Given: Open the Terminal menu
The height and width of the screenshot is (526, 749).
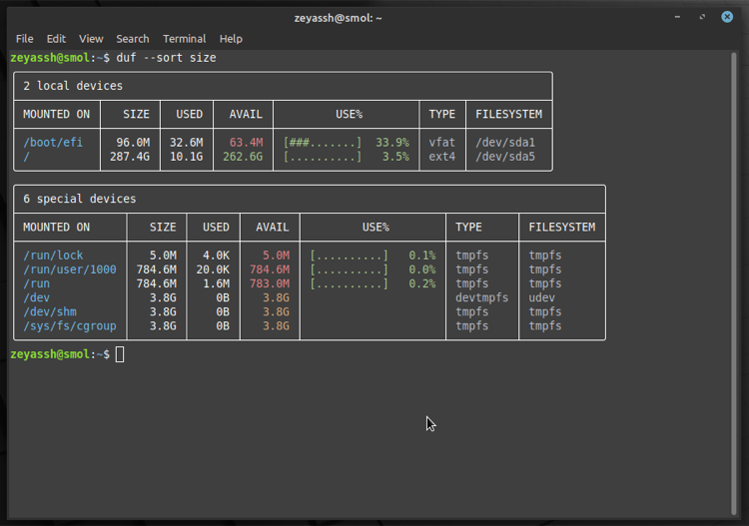Looking at the screenshot, I should [x=184, y=39].
